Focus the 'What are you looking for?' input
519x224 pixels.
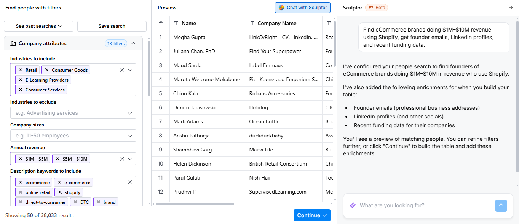click(425, 206)
